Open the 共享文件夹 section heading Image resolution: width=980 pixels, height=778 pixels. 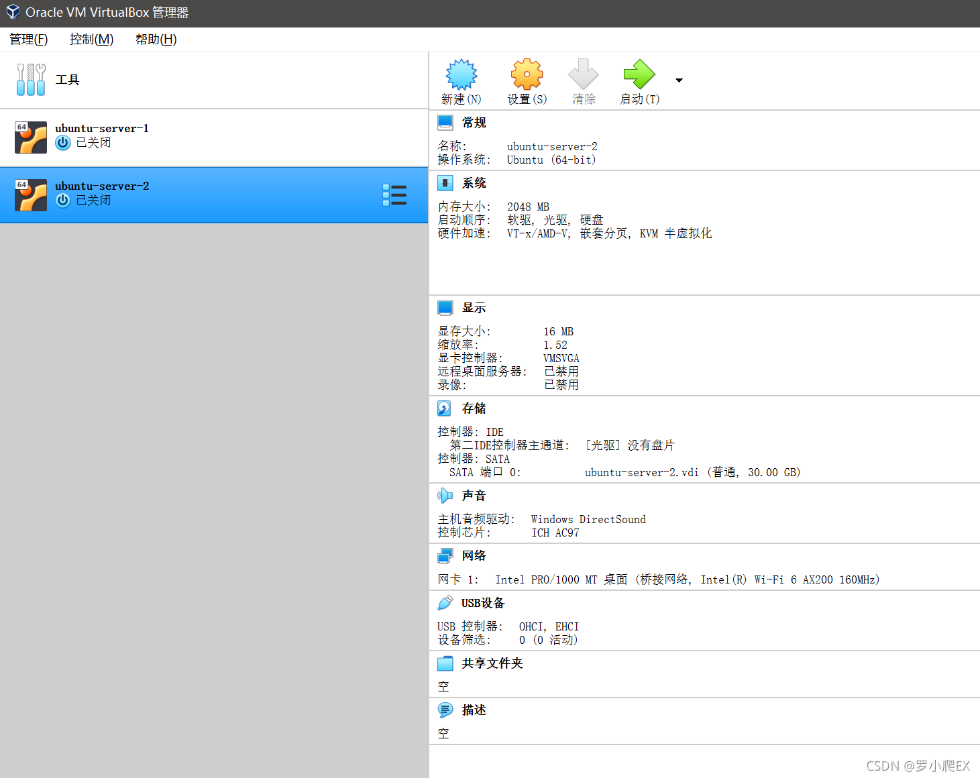pos(492,663)
